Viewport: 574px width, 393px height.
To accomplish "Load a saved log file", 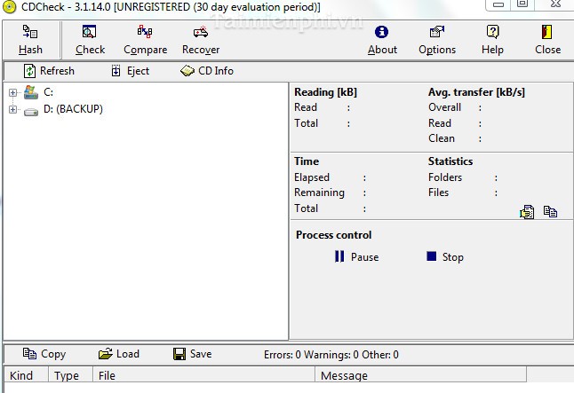I will point(119,354).
